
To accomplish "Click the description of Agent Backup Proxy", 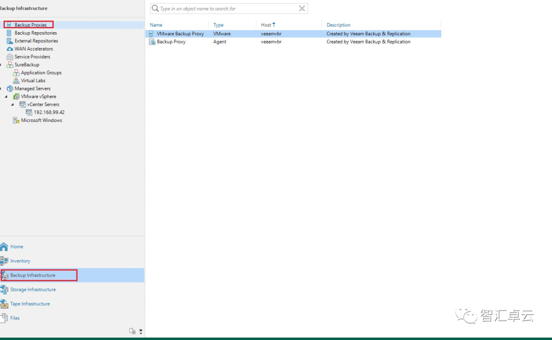I will (x=368, y=41).
